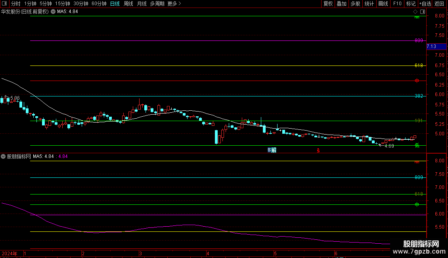The image size is (448, 258).
Task: Open the 多股 multi-stock view
Action: (x=355, y=4)
